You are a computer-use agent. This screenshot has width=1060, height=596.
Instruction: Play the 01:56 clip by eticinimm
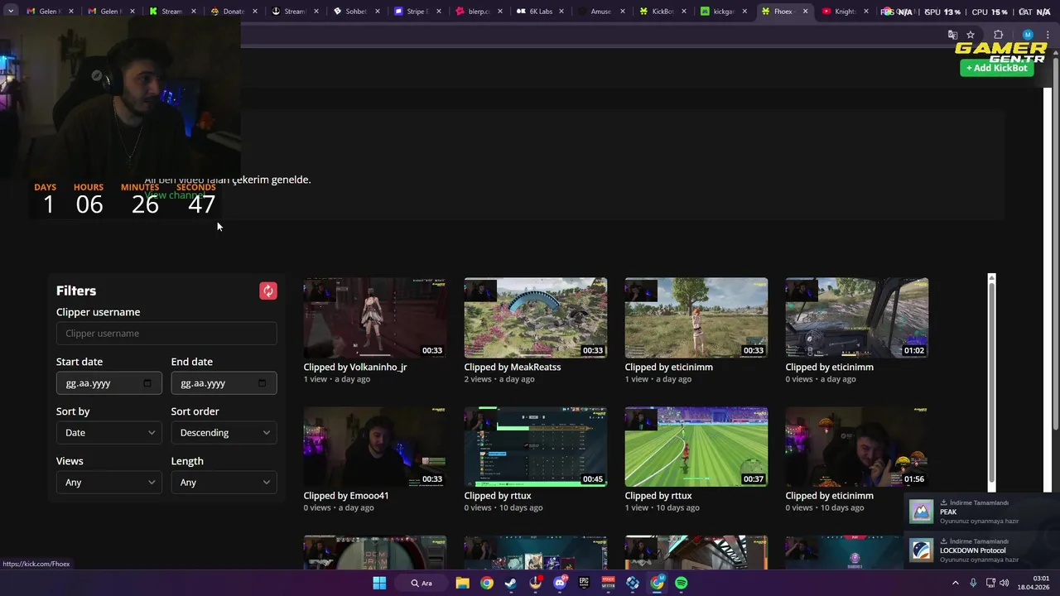point(856,446)
